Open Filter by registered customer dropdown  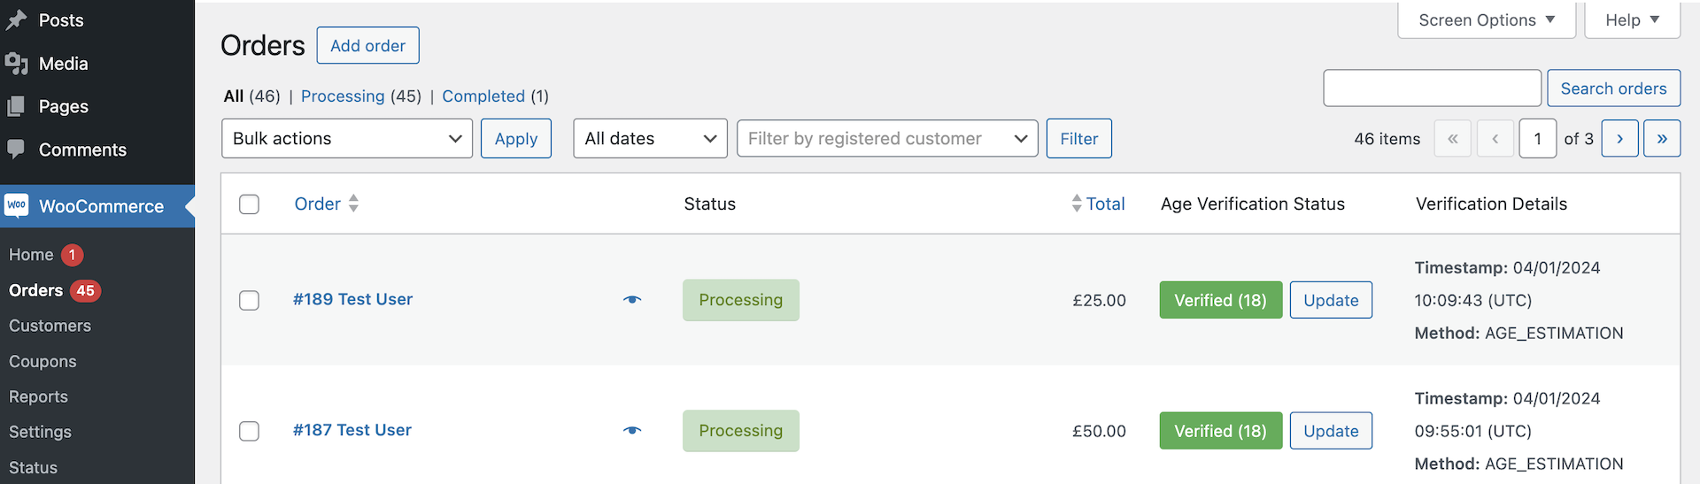pyautogui.click(x=887, y=139)
